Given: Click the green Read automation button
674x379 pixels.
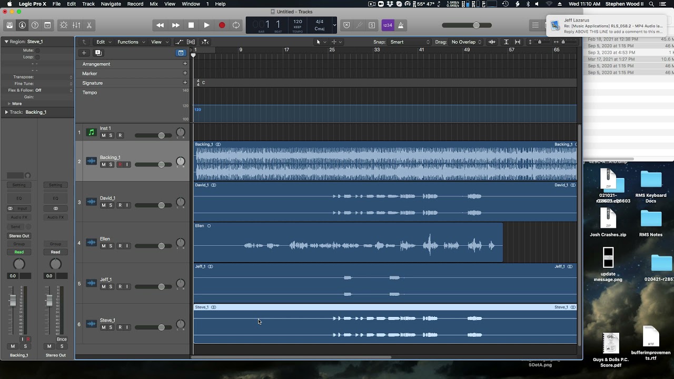Looking at the screenshot, I should click(x=19, y=252).
